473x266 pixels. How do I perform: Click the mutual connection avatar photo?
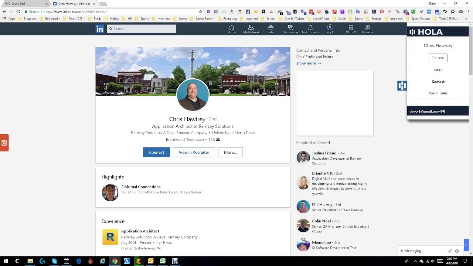click(110, 192)
